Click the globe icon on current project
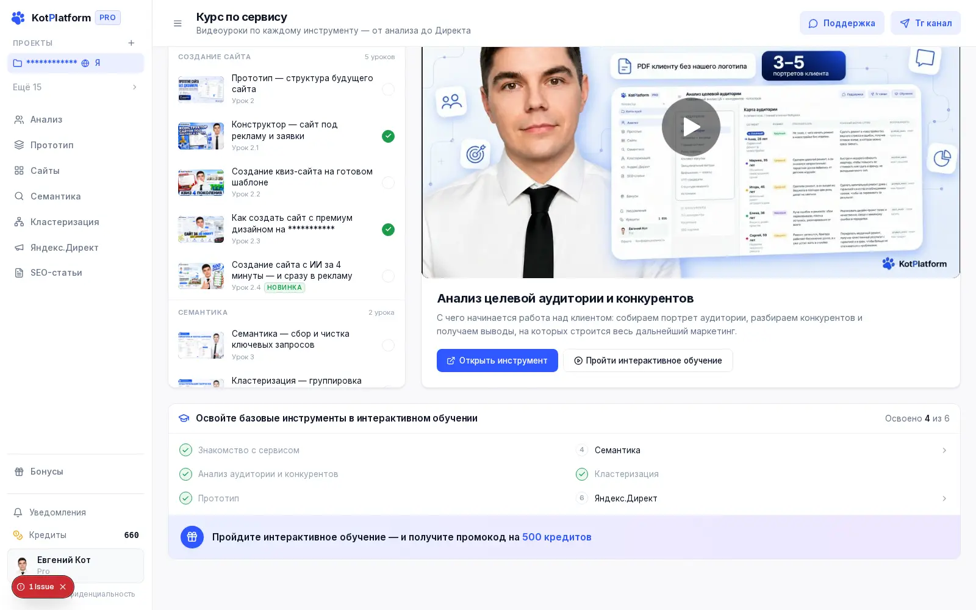 85,63
